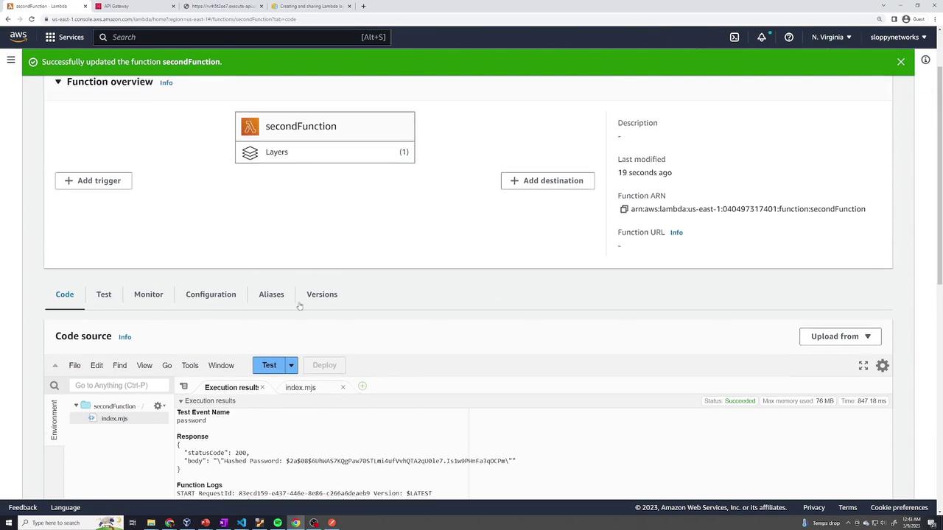The width and height of the screenshot is (943, 530).
Task: Click the Go to Anything input
Action: tap(120, 386)
